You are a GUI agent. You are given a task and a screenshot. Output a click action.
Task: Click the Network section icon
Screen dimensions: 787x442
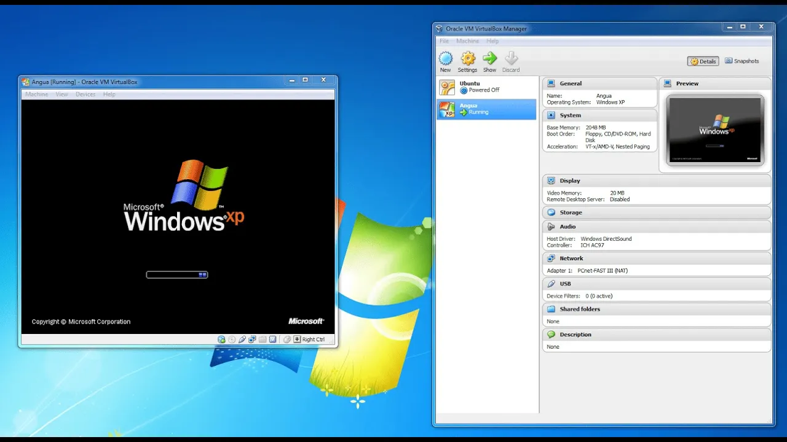coord(551,258)
